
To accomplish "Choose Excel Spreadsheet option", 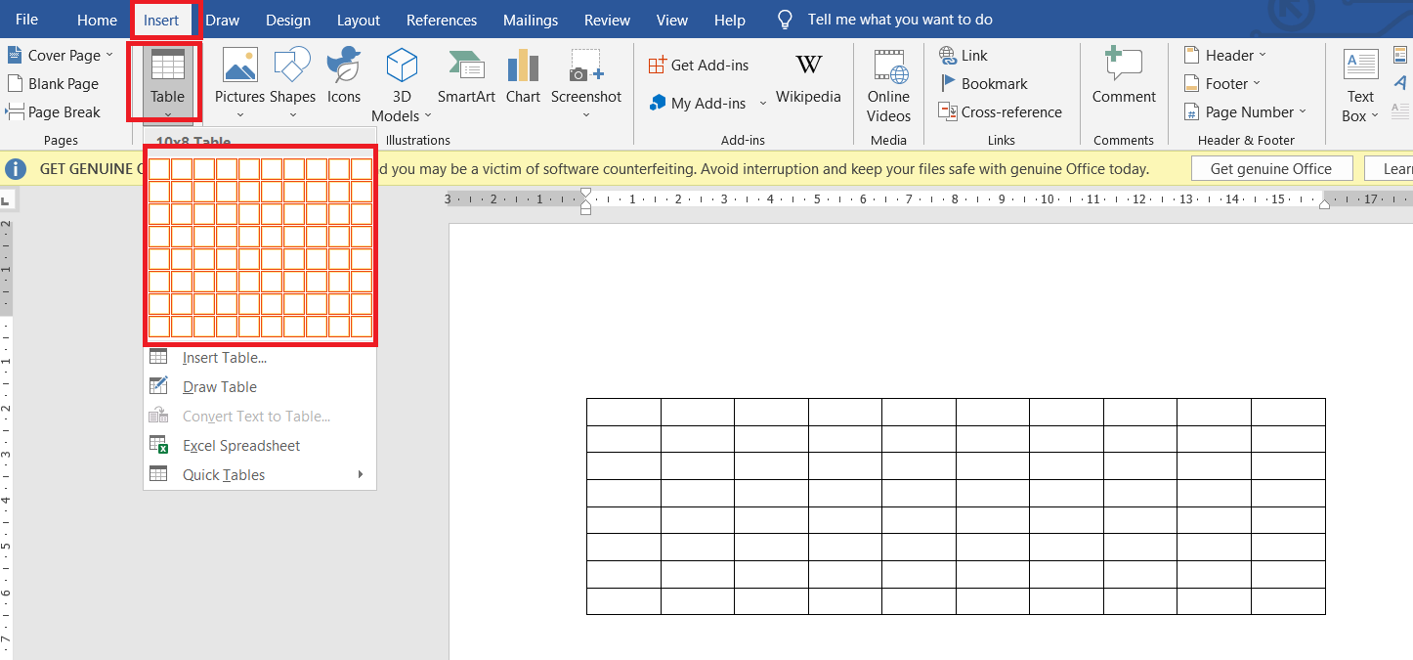I will point(259,445).
